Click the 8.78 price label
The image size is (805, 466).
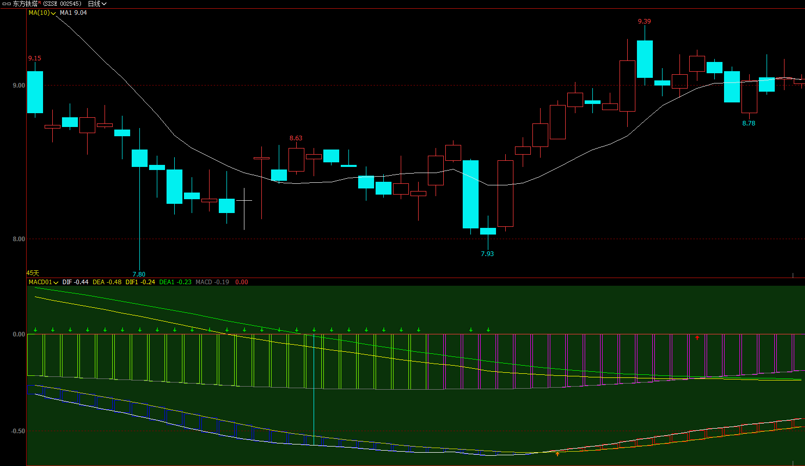[x=749, y=123]
